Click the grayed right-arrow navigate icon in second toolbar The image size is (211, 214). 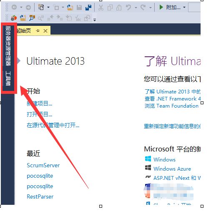pyautogui.click(x=60, y=18)
